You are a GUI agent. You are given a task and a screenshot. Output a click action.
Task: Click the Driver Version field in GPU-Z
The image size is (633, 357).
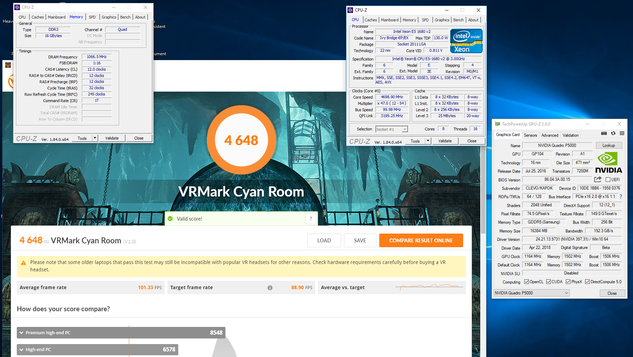(572, 239)
